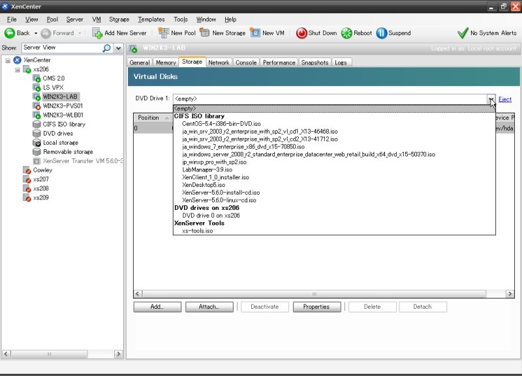Screen dimensions: 522x376
Task: Click the New VM icon
Action: tap(254, 33)
